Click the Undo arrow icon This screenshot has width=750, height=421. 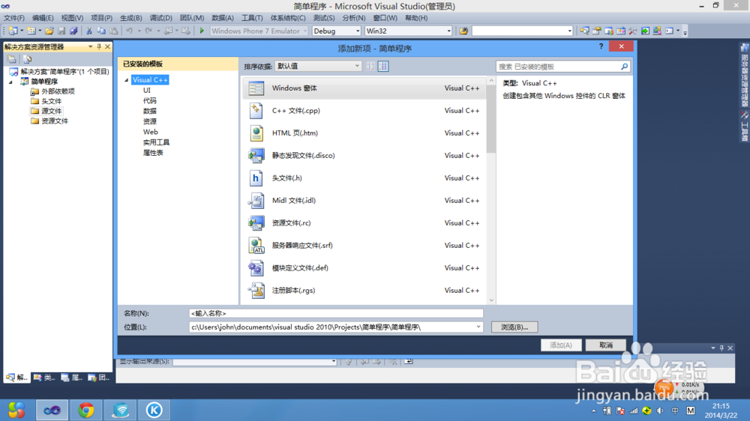pos(129,31)
